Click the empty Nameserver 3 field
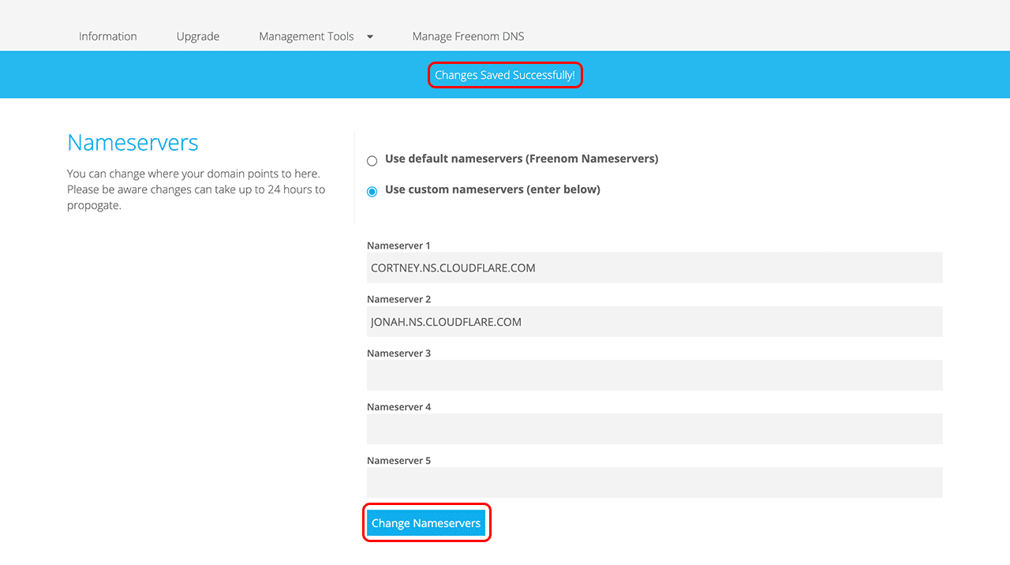1010x565 pixels. (654, 376)
